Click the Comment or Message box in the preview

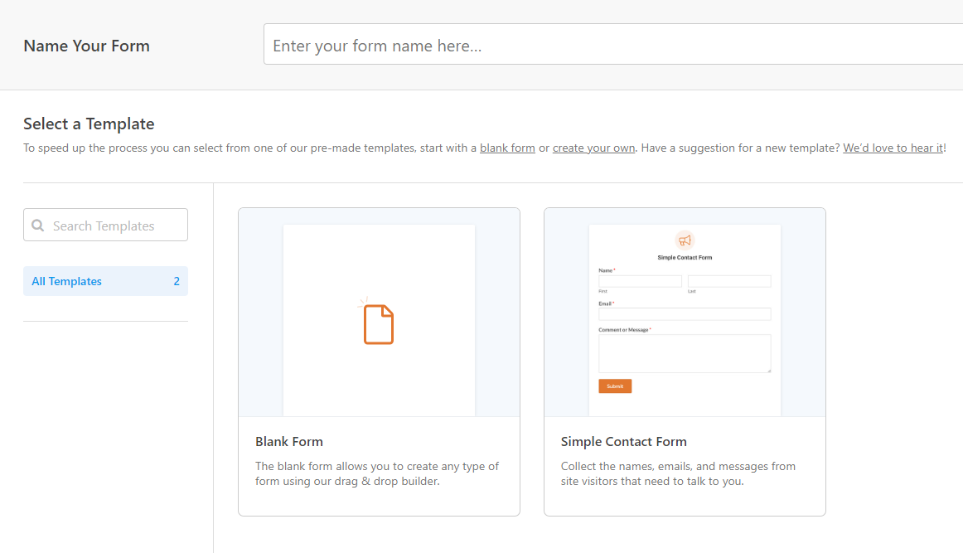coord(685,353)
